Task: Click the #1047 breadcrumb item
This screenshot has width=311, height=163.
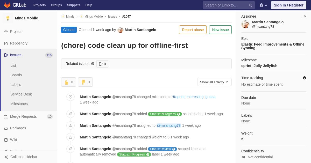Action: (x=126, y=17)
